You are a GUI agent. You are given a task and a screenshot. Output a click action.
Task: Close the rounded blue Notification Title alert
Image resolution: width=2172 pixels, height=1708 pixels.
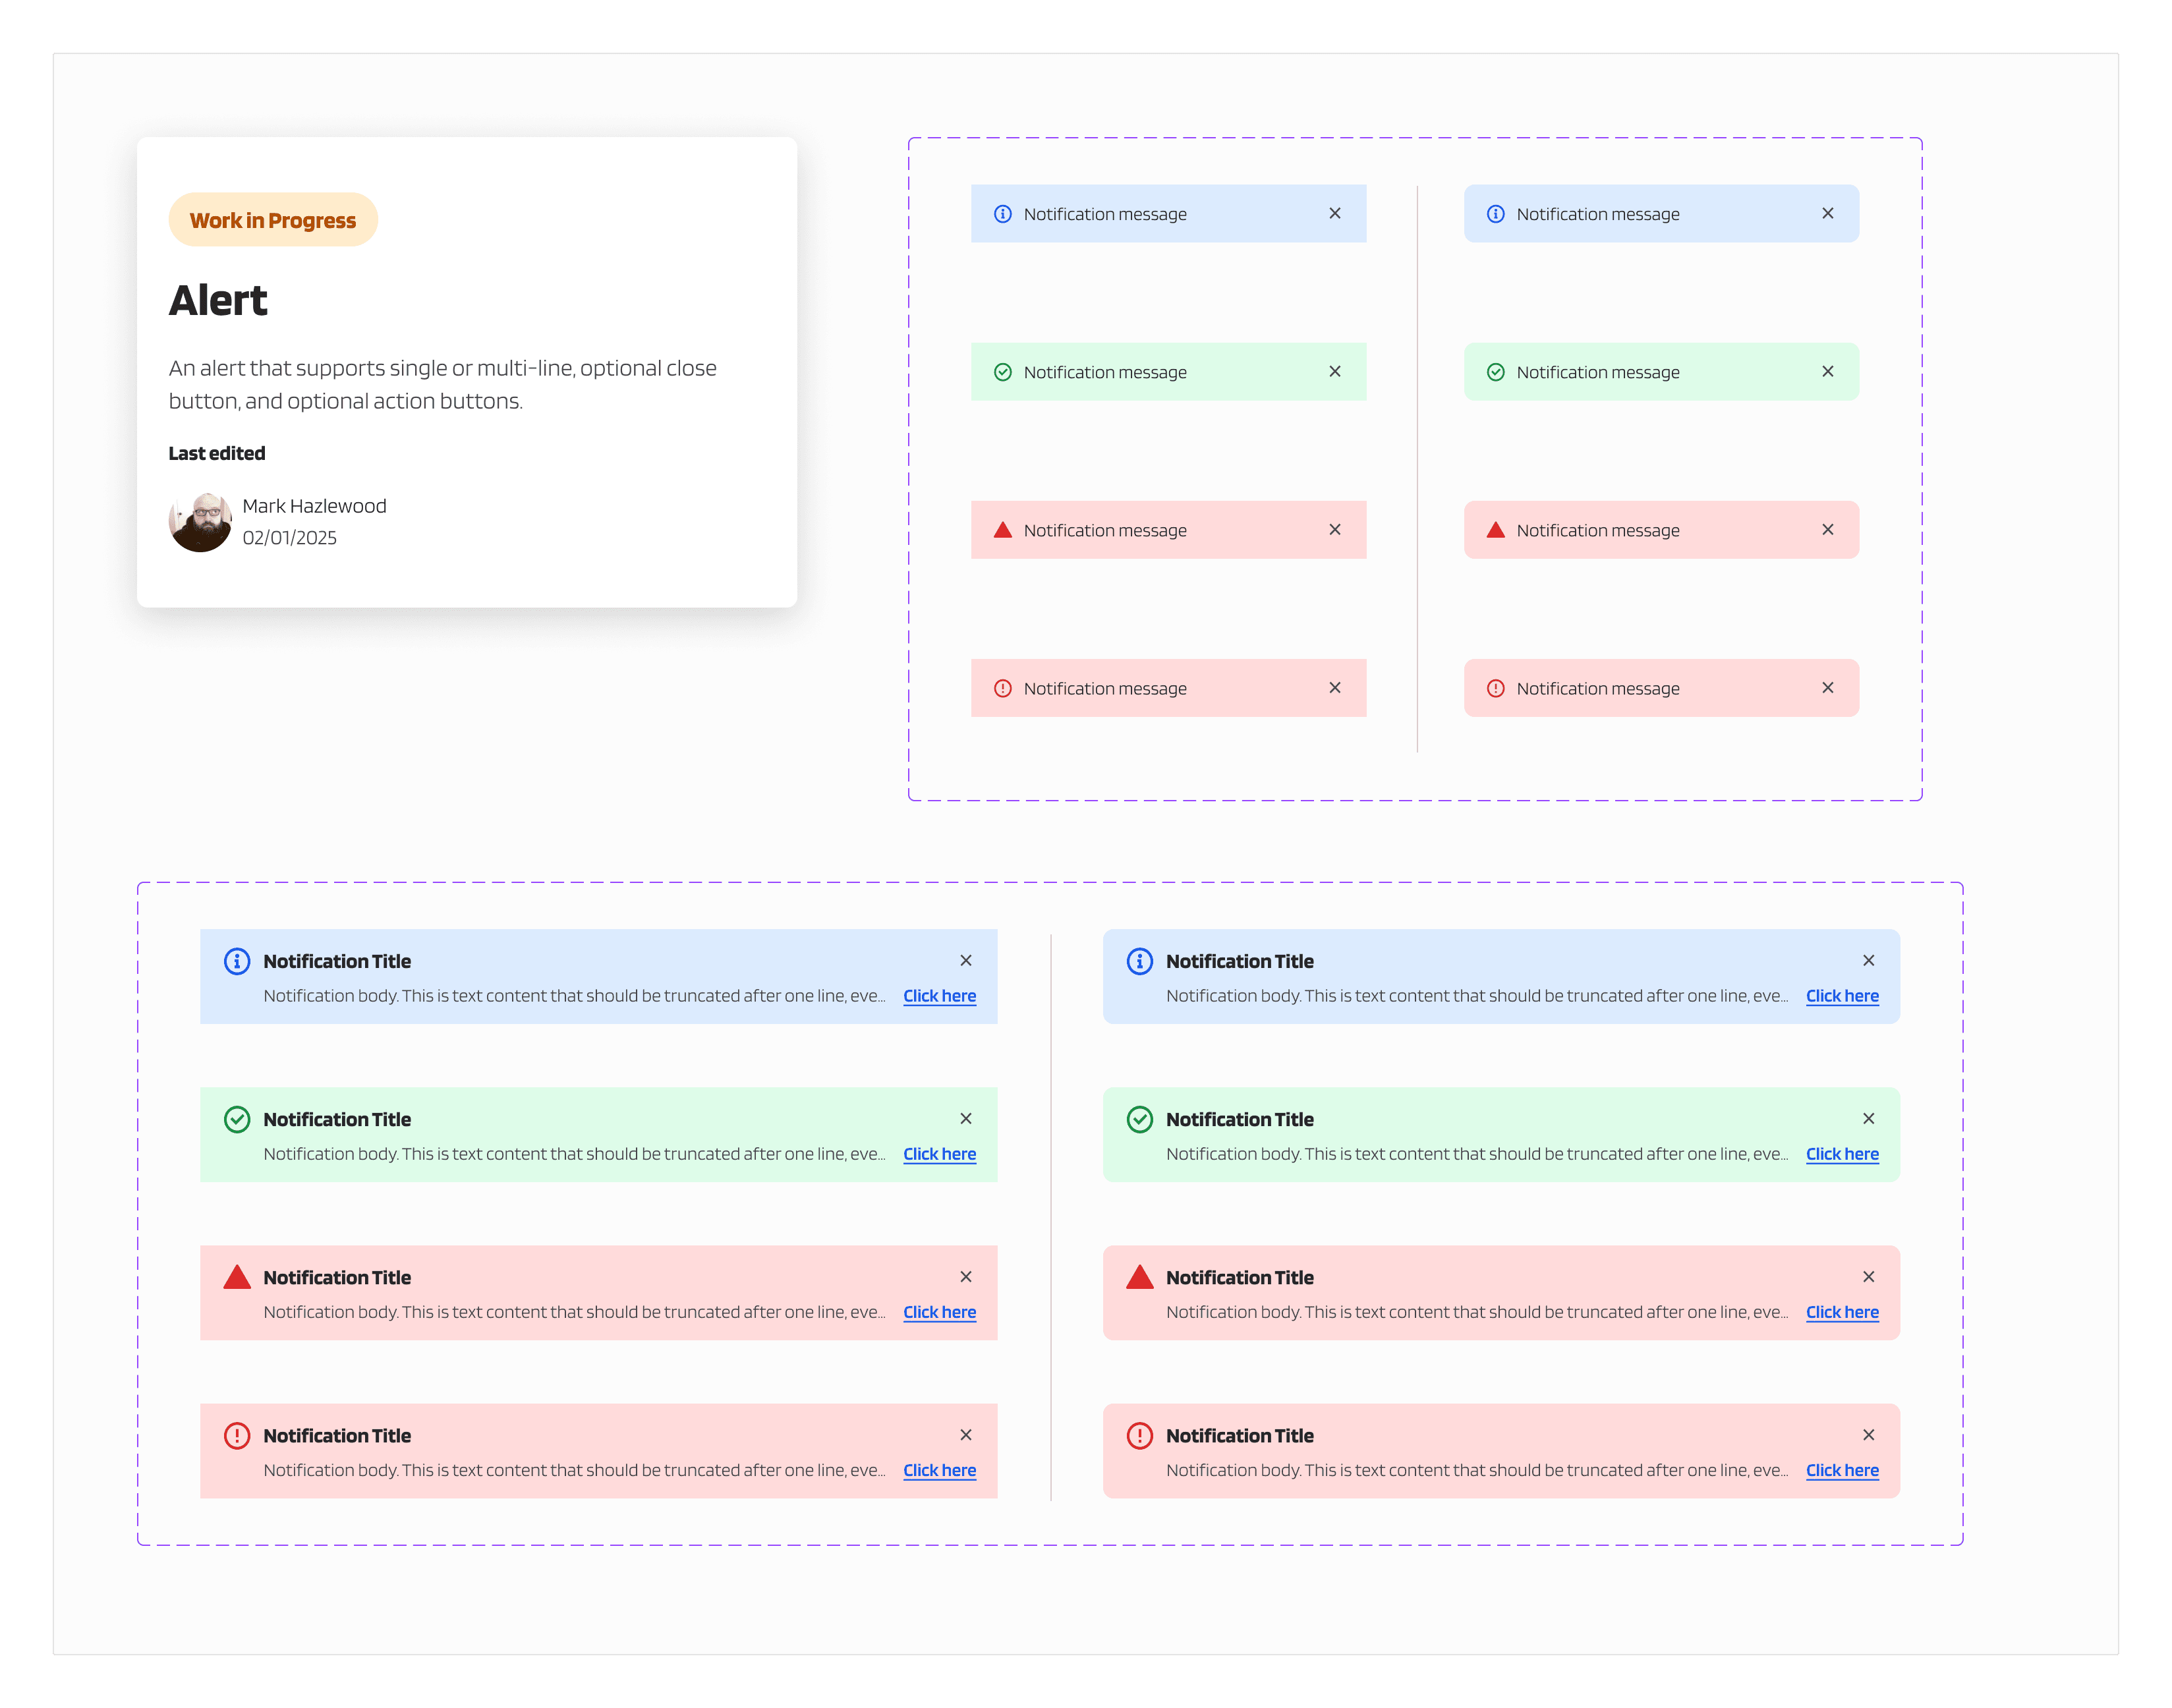(x=1868, y=960)
